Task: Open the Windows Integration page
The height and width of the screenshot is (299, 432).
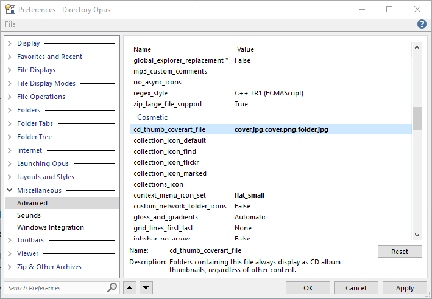Action: [51, 227]
